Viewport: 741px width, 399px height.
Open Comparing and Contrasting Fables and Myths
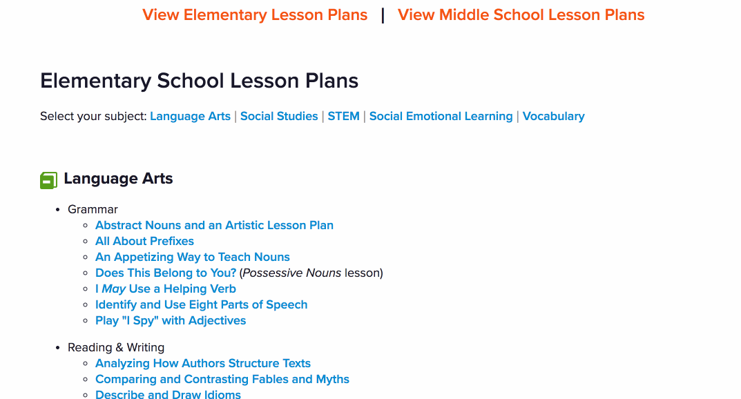pos(222,379)
